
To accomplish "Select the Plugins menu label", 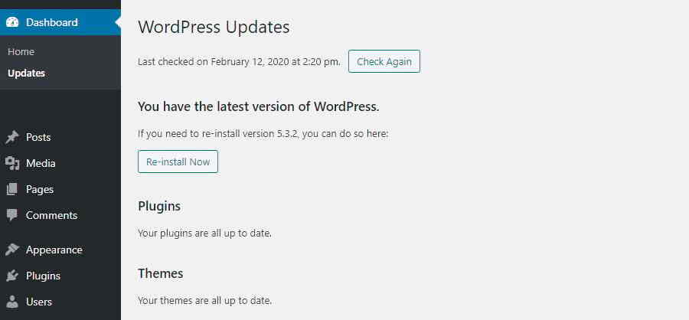I will (43, 276).
